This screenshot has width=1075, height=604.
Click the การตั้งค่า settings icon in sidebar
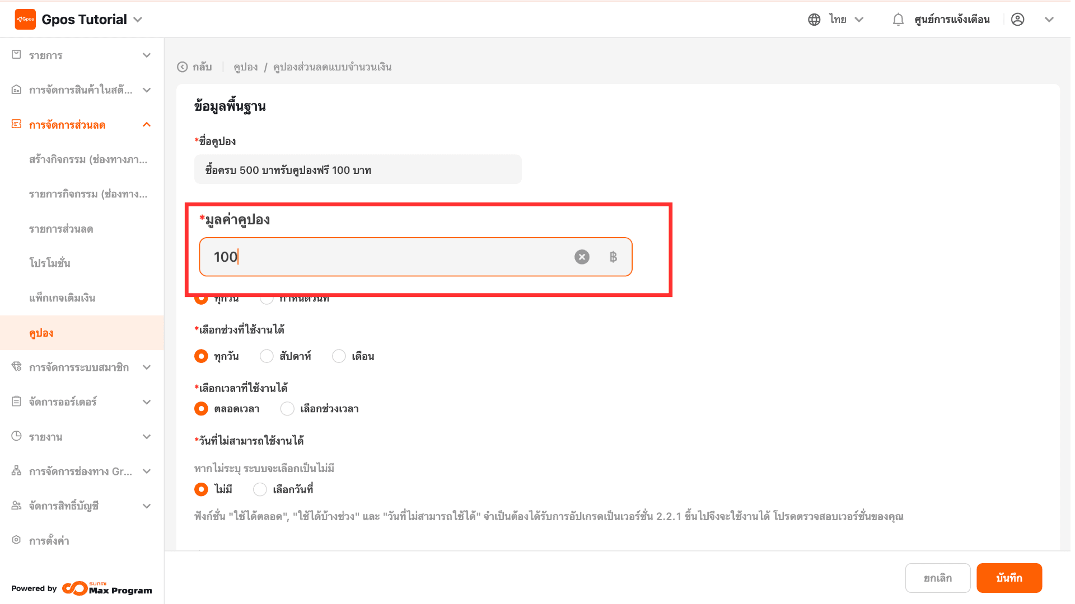pyautogui.click(x=16, y=540)
